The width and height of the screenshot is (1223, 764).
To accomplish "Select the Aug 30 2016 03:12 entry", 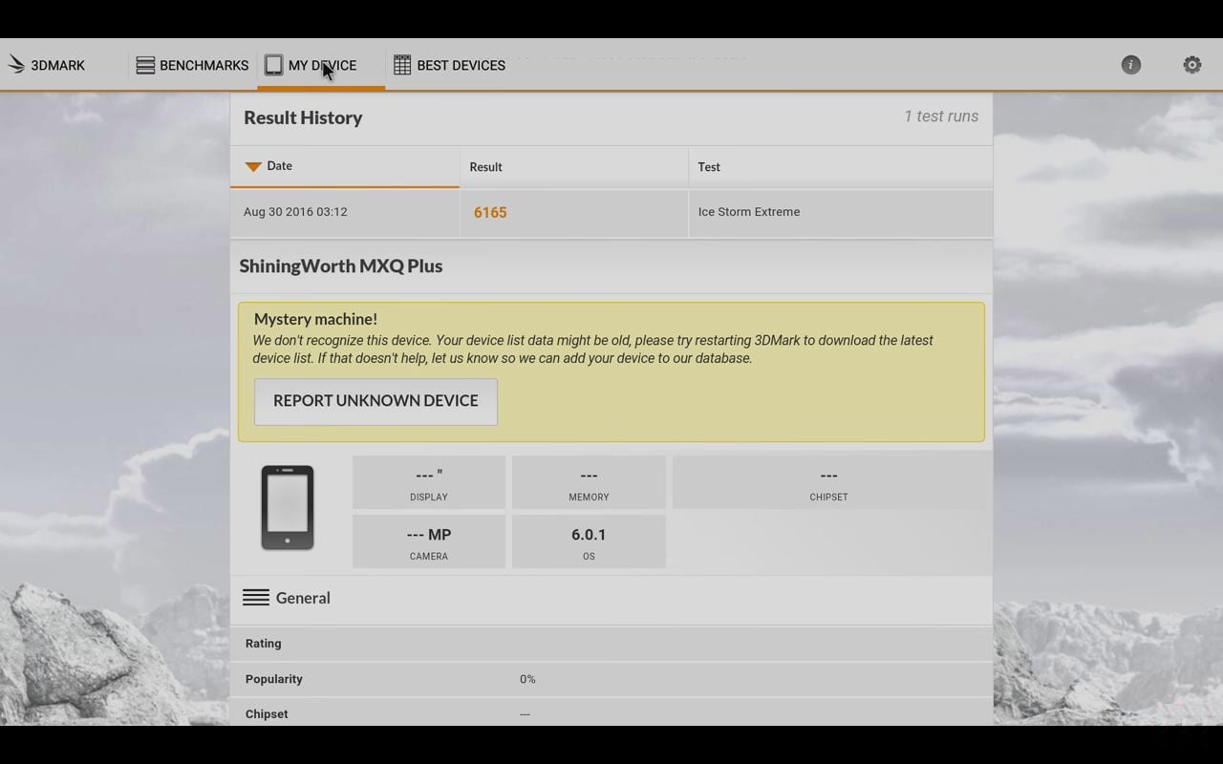I will click(295, 212).
